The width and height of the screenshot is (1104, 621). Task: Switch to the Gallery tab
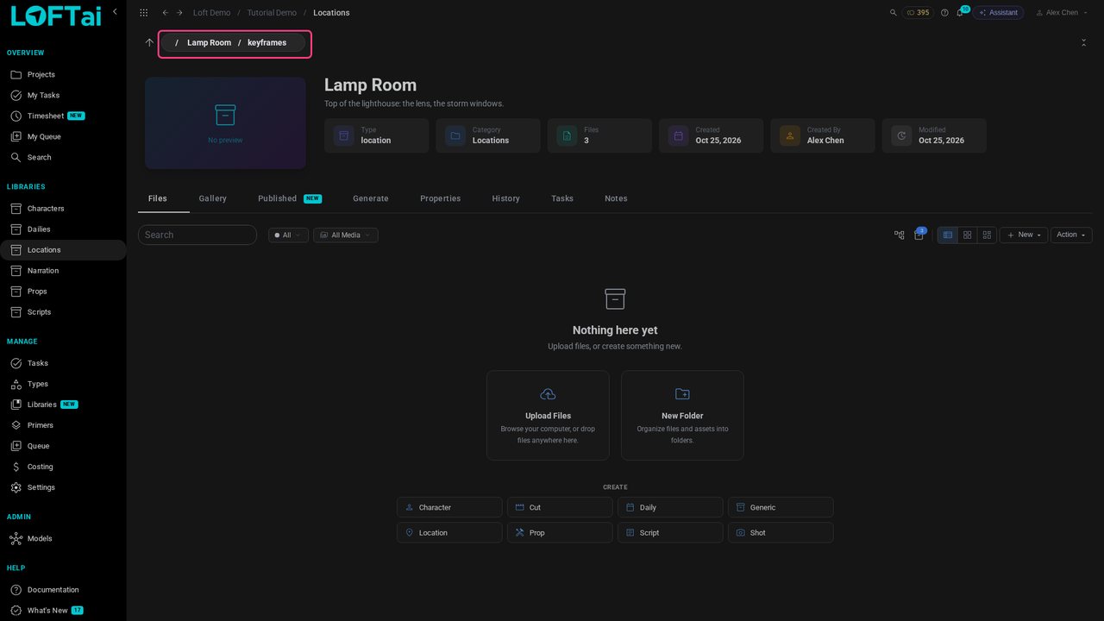(x=213, y=198)
